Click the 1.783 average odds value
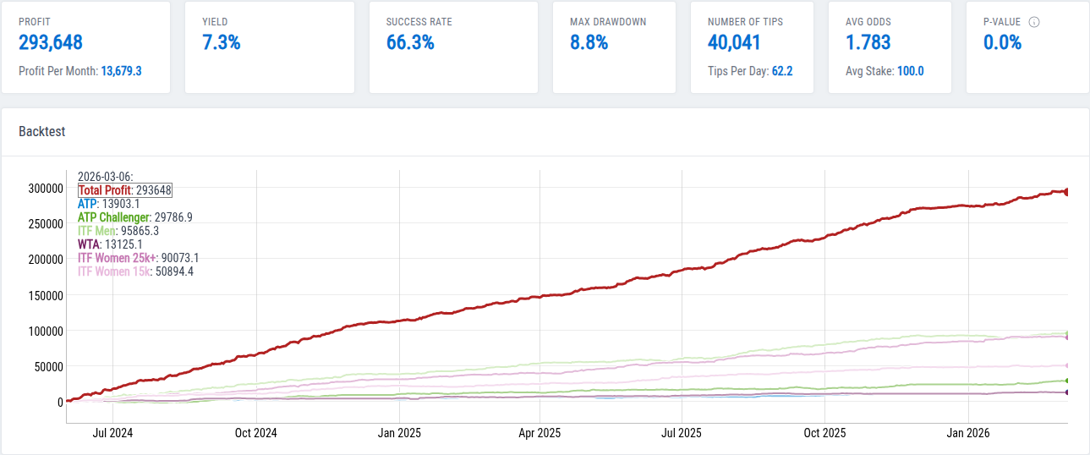Screen dimensions: 1090x455 (869, 42)
